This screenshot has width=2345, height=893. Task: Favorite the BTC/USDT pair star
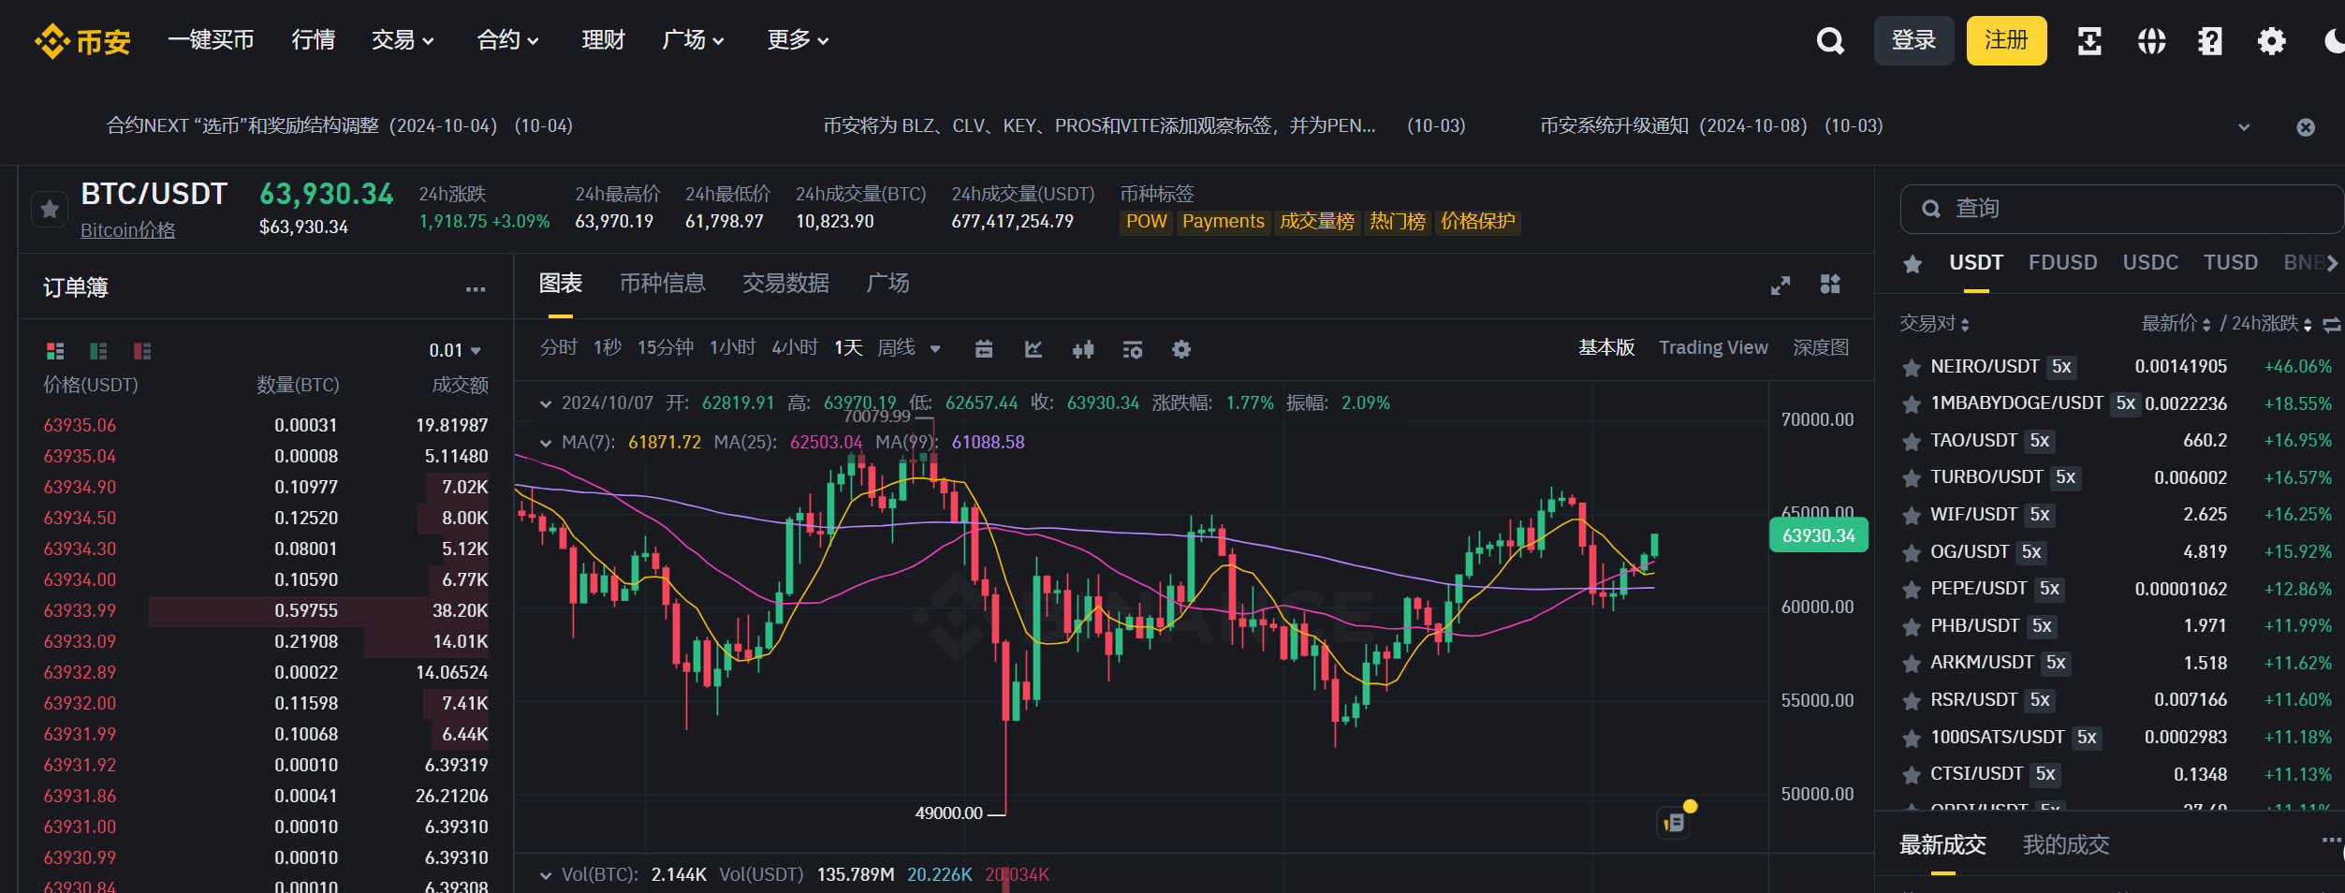point(50,209)
